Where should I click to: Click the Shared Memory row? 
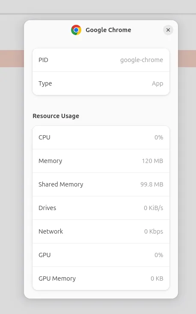click(x=101, y=184)
